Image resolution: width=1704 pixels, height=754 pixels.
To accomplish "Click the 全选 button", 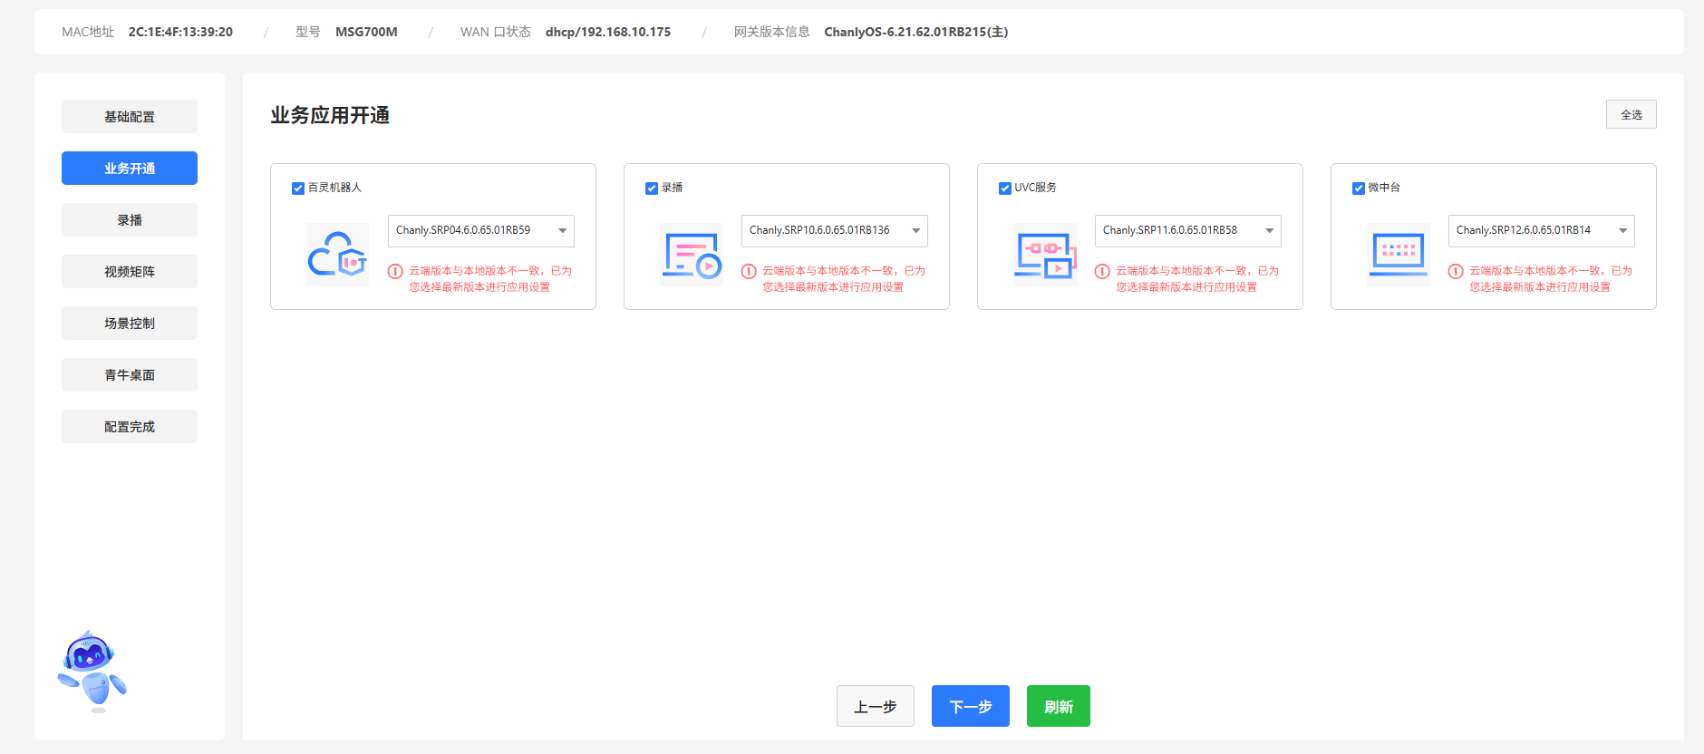I will (1631, 114).
